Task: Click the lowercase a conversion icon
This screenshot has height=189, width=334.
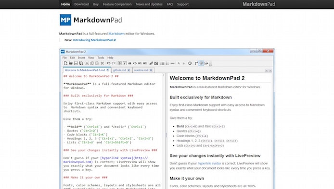Action: [x=184, y=63]
